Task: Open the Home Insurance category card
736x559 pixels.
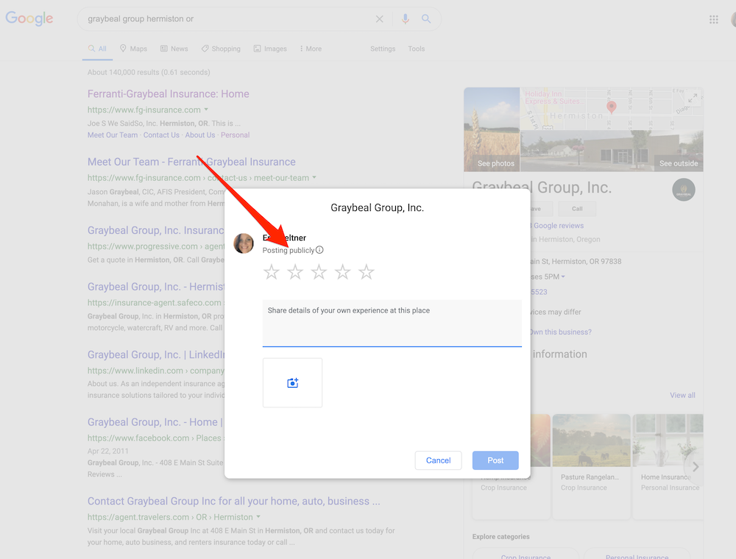Action: [668, 466]
